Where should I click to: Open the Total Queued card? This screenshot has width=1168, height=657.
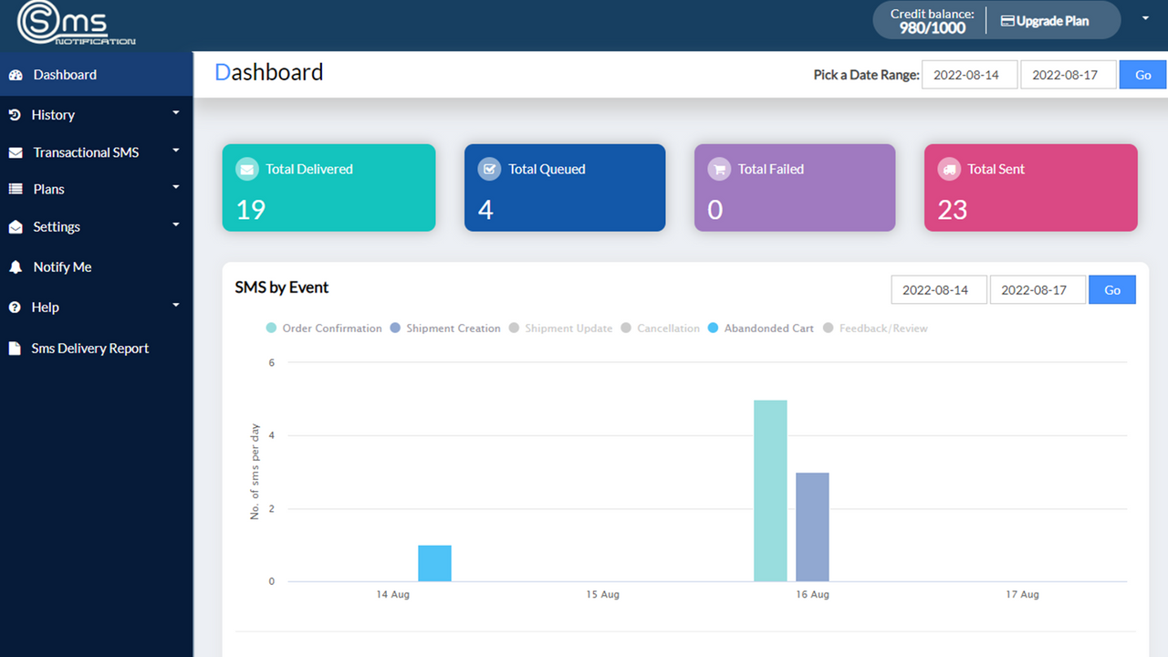(x=565, y=188)
